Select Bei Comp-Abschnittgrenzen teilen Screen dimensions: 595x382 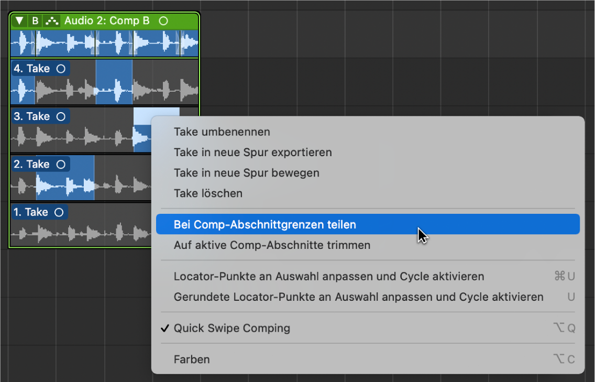[265, 224]
